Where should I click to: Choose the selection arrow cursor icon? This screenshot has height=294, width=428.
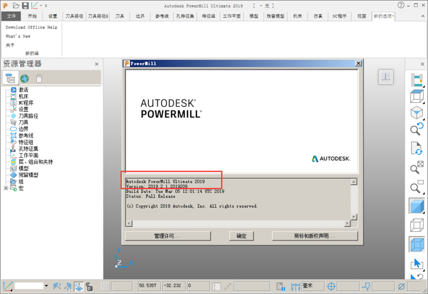pos(417,263)
